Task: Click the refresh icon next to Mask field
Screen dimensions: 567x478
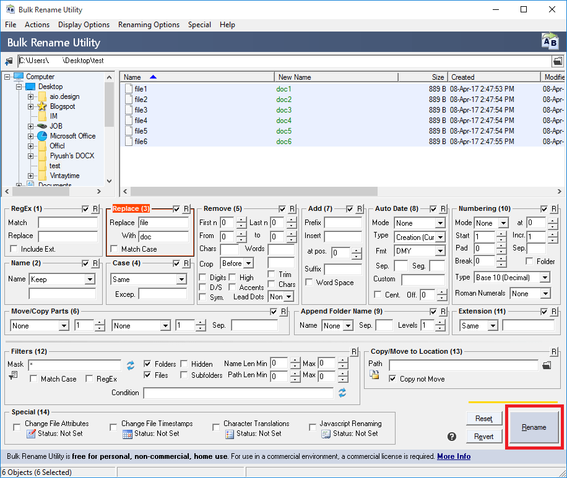Action: (131, 365)
